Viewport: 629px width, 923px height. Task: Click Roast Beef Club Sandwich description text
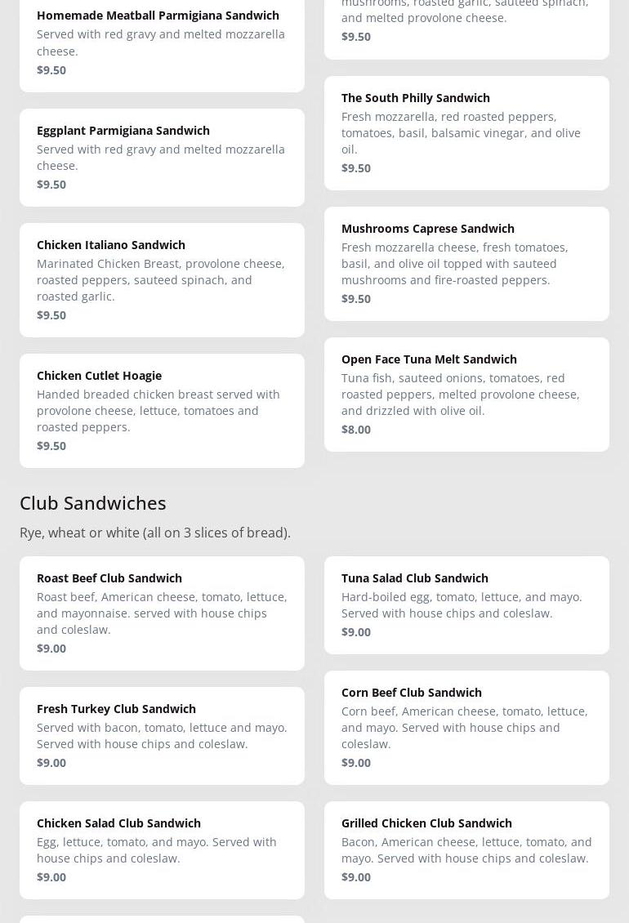coord(162,613)
